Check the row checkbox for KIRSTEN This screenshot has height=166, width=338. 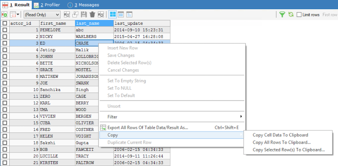coord(5,163)
